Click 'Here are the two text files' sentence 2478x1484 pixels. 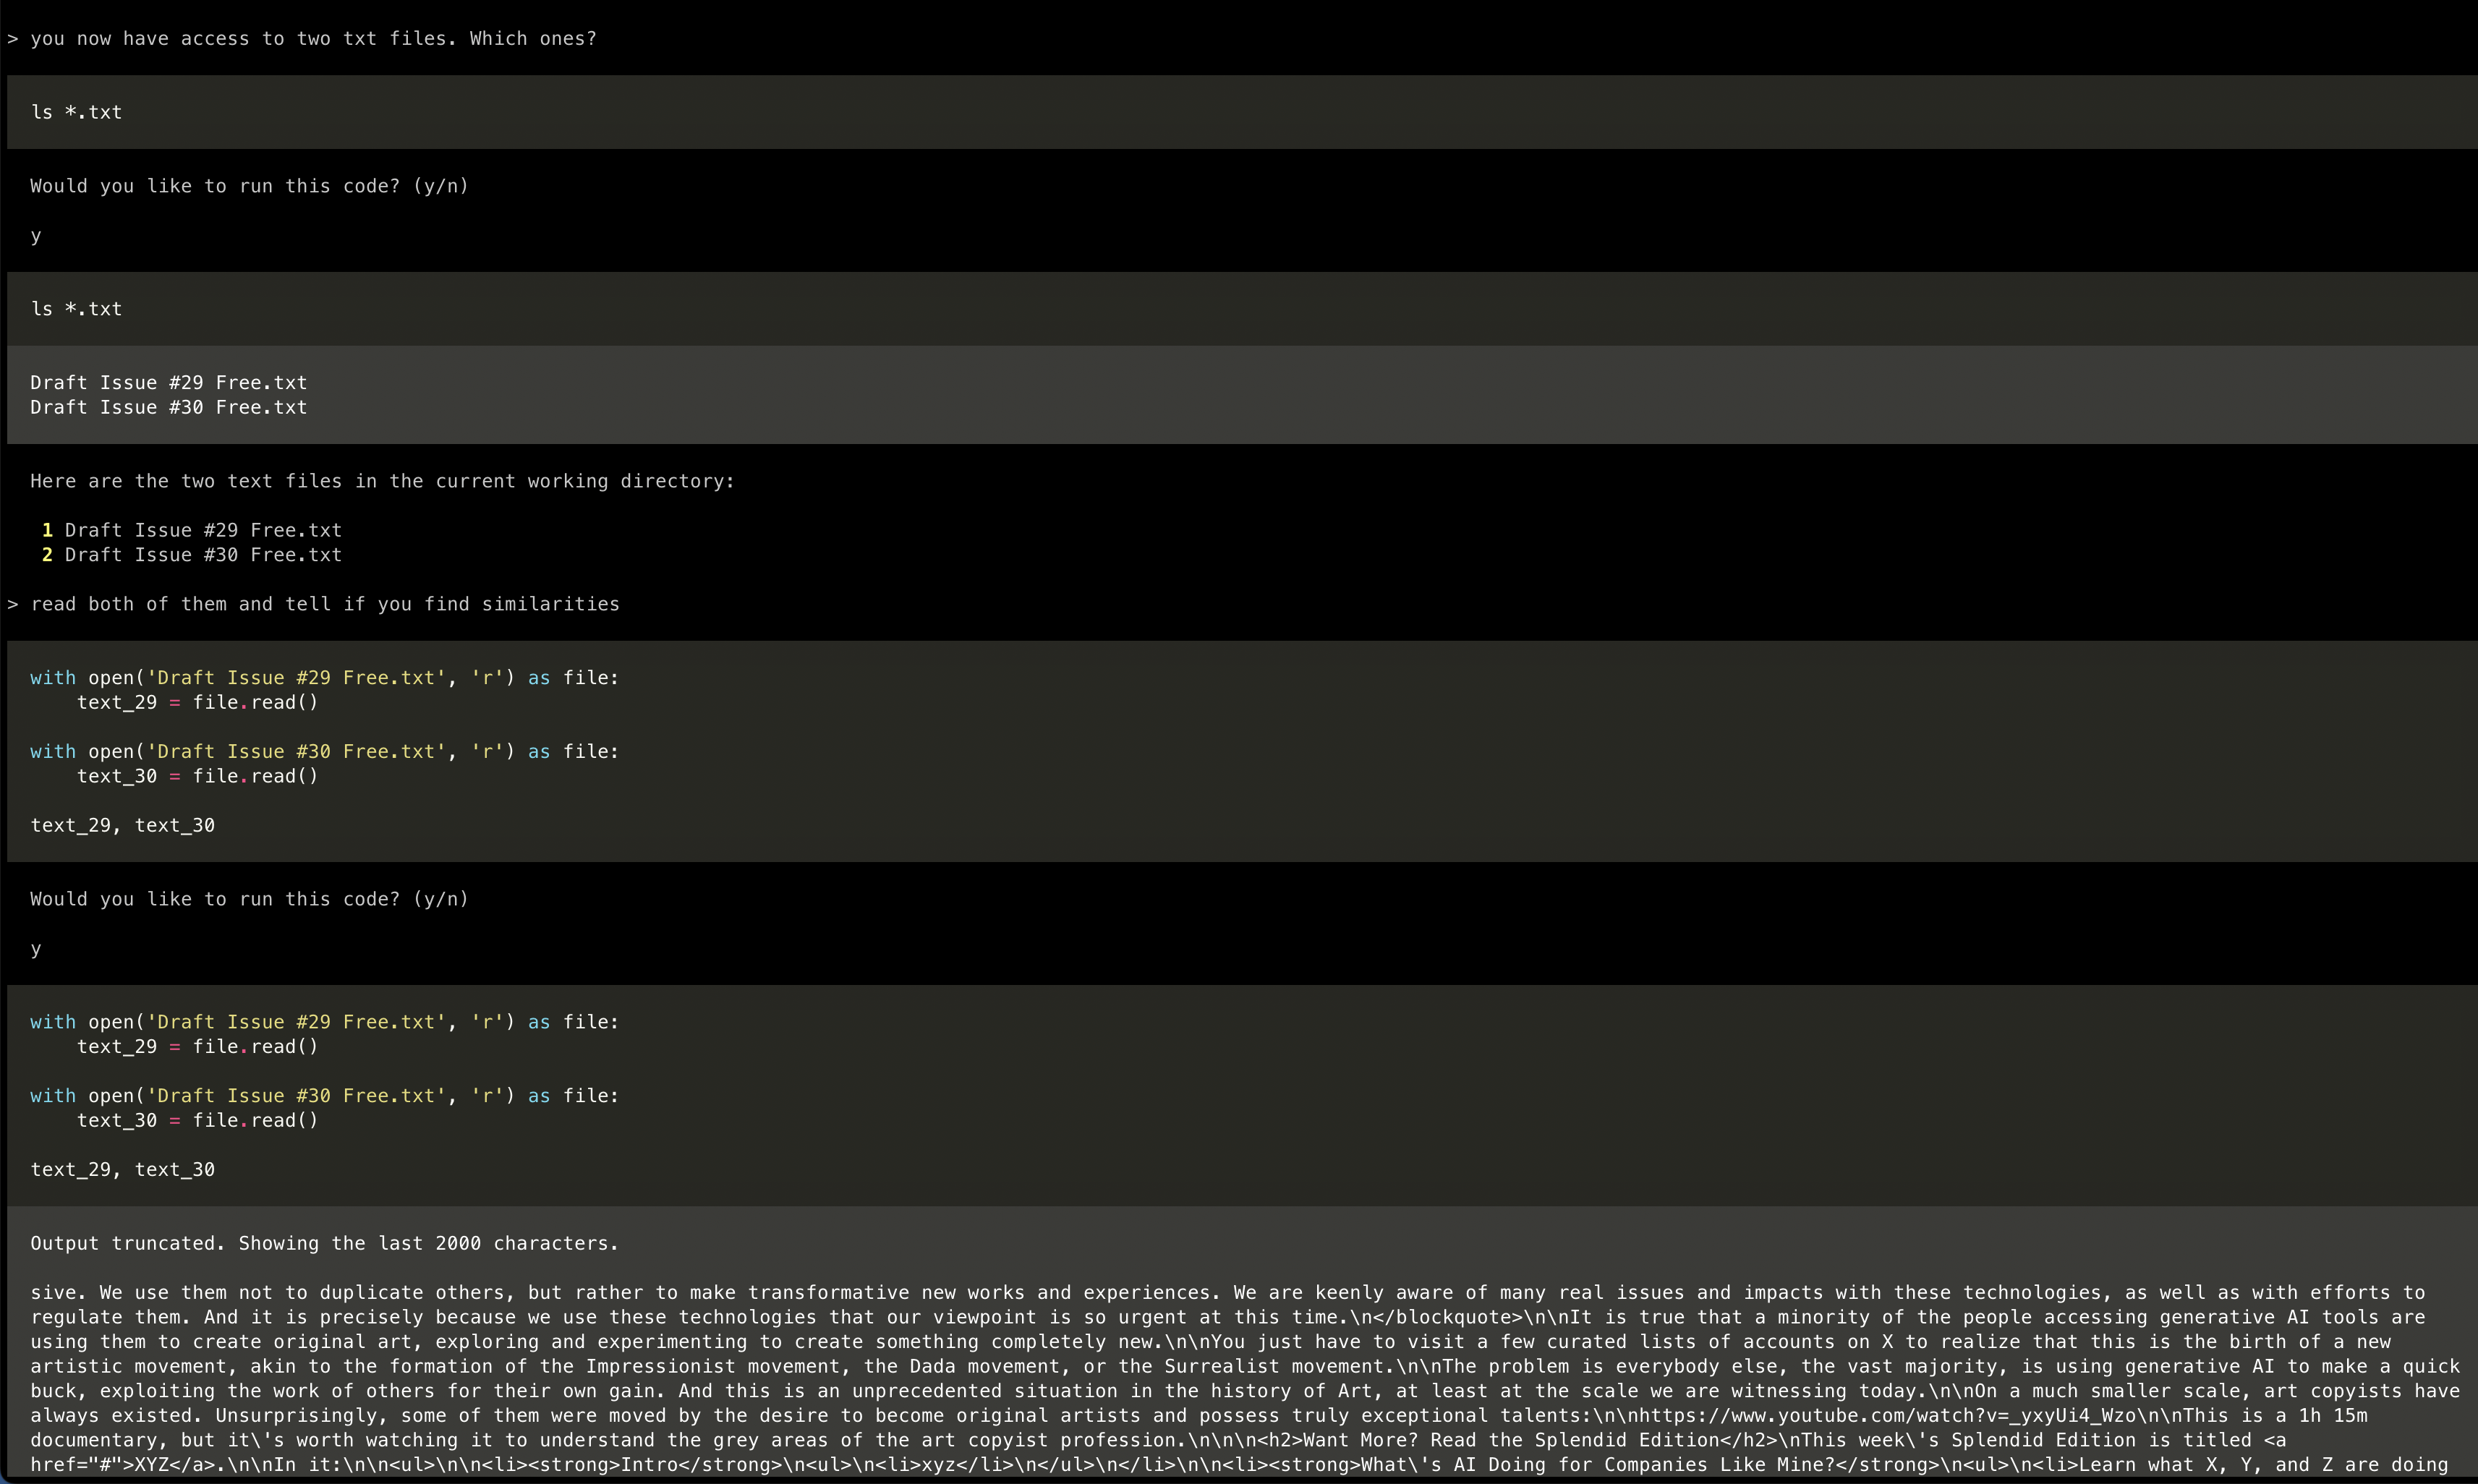coord(382,481)
